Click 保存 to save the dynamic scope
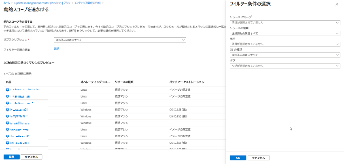The image size is (344, 164). coord(11,157)
